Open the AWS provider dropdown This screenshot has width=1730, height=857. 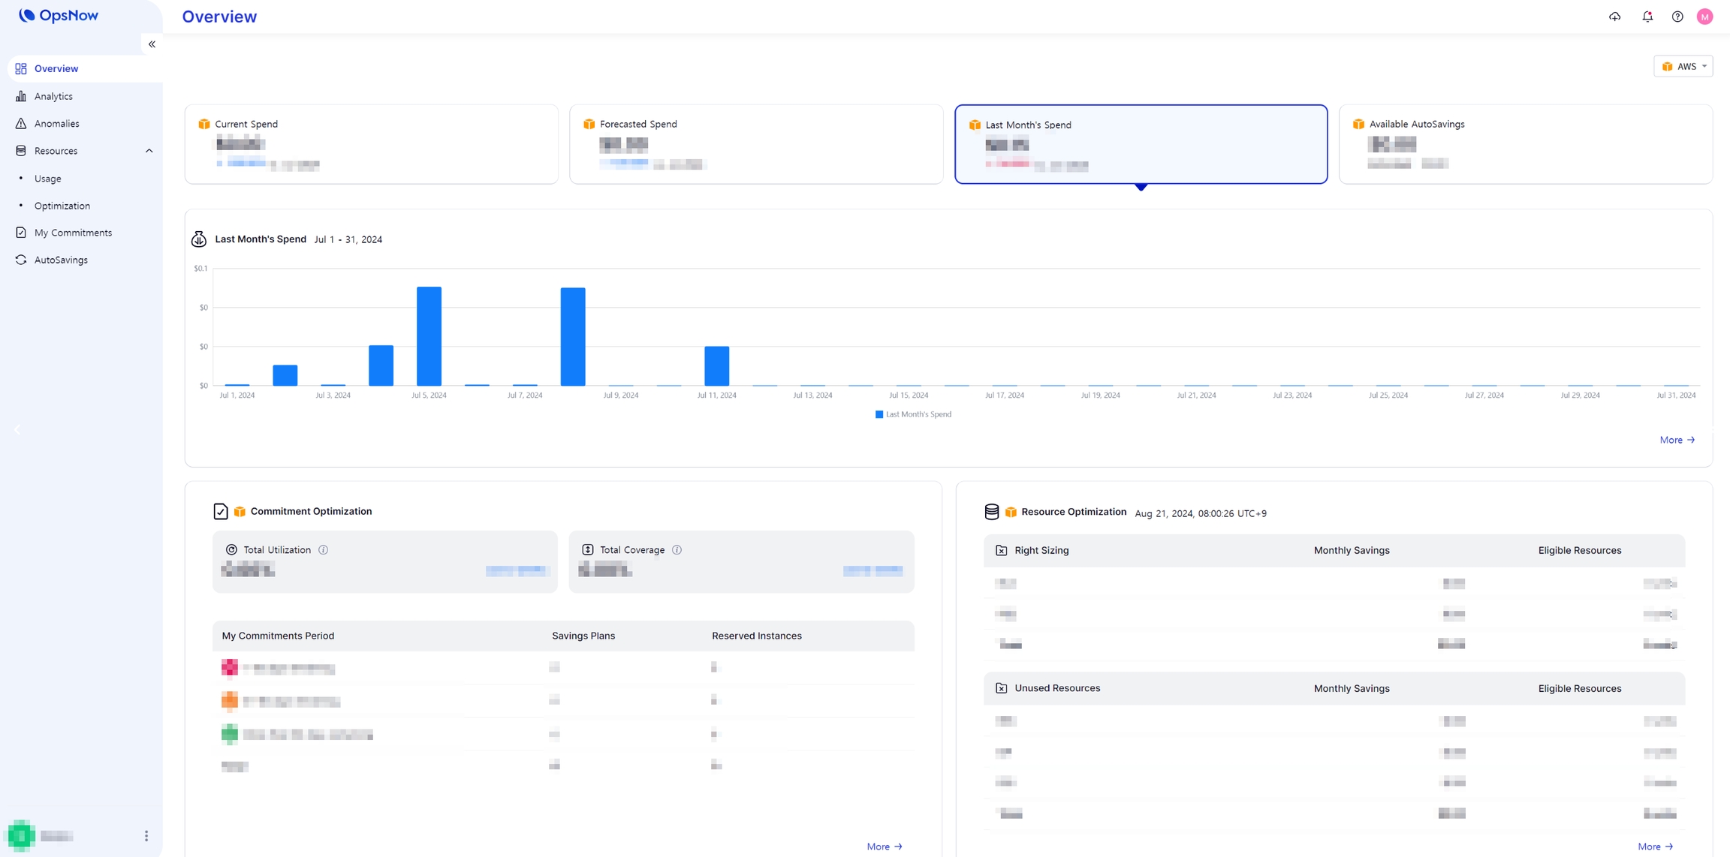1683,66
